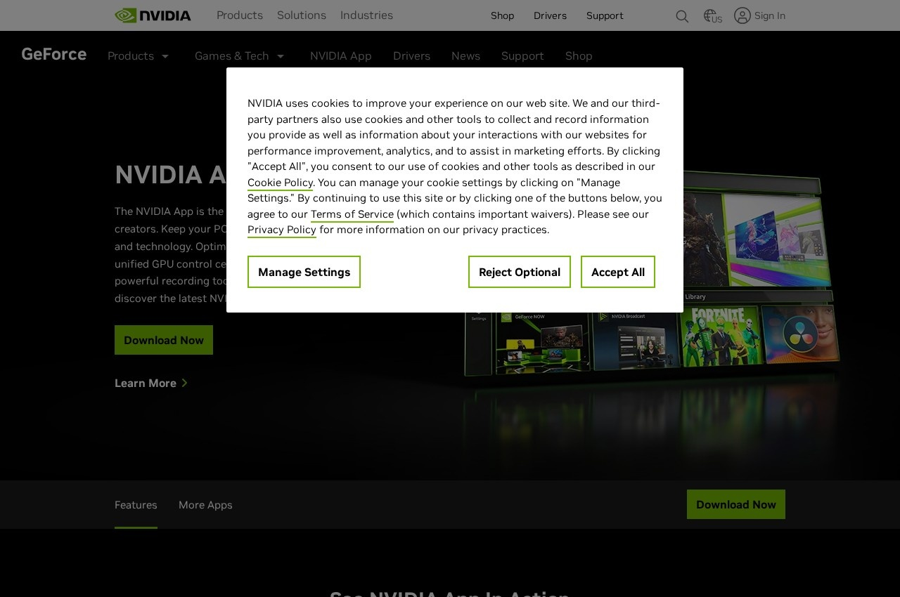Click Accept All button
This screenshot has width=900, height=597.
point(618,272)
